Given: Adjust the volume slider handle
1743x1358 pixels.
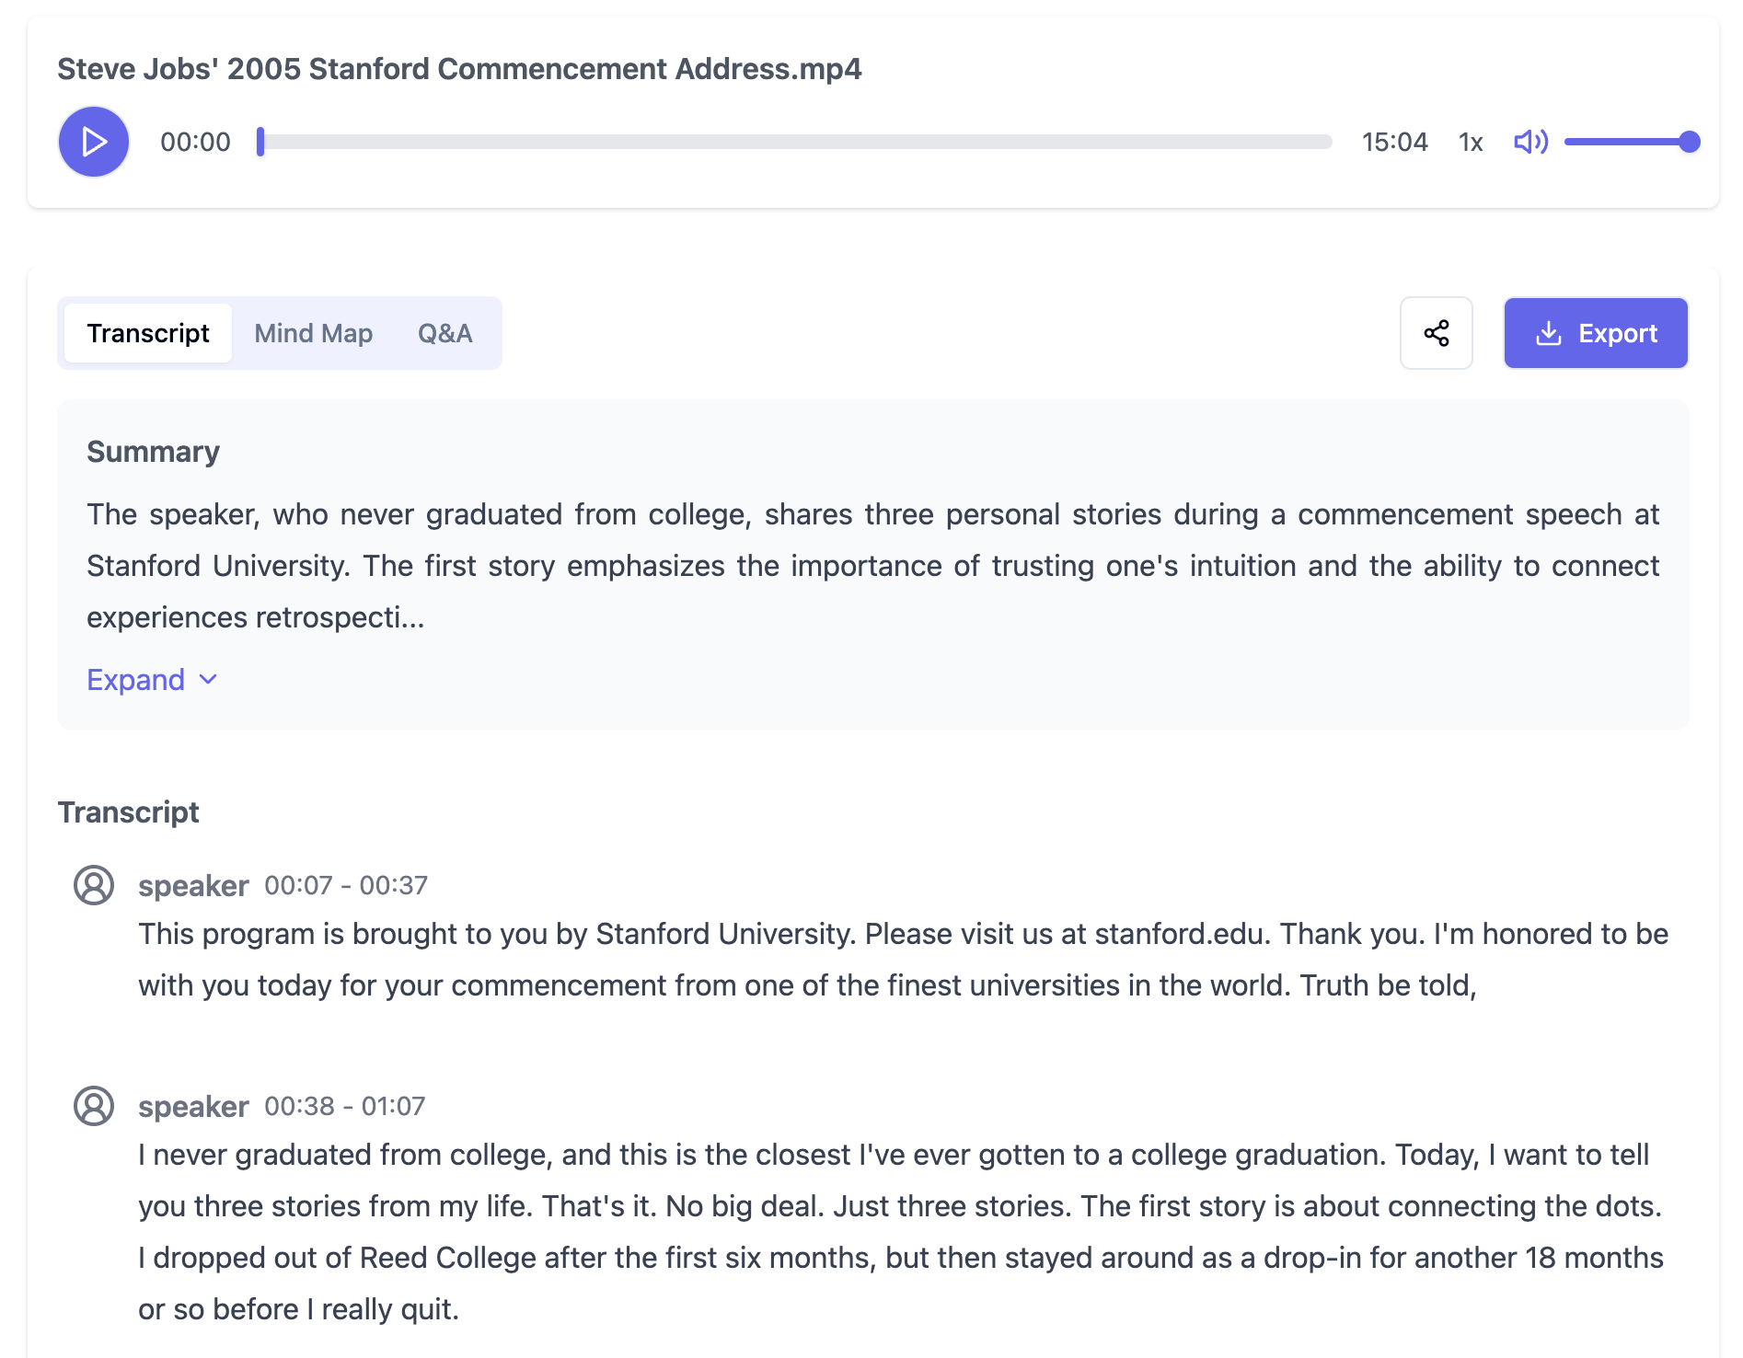Looking at the screenshot, I should (1689, 142).
